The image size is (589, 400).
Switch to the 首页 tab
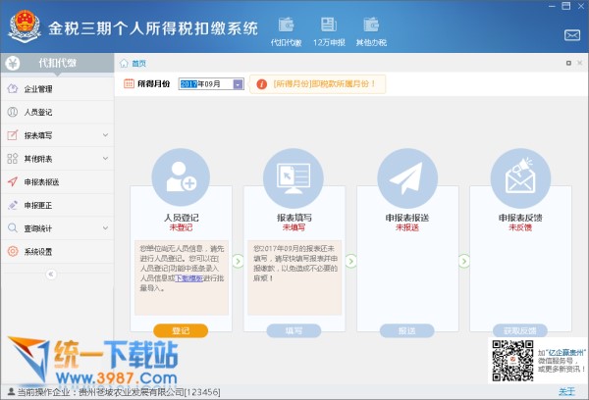pos(137,63)
